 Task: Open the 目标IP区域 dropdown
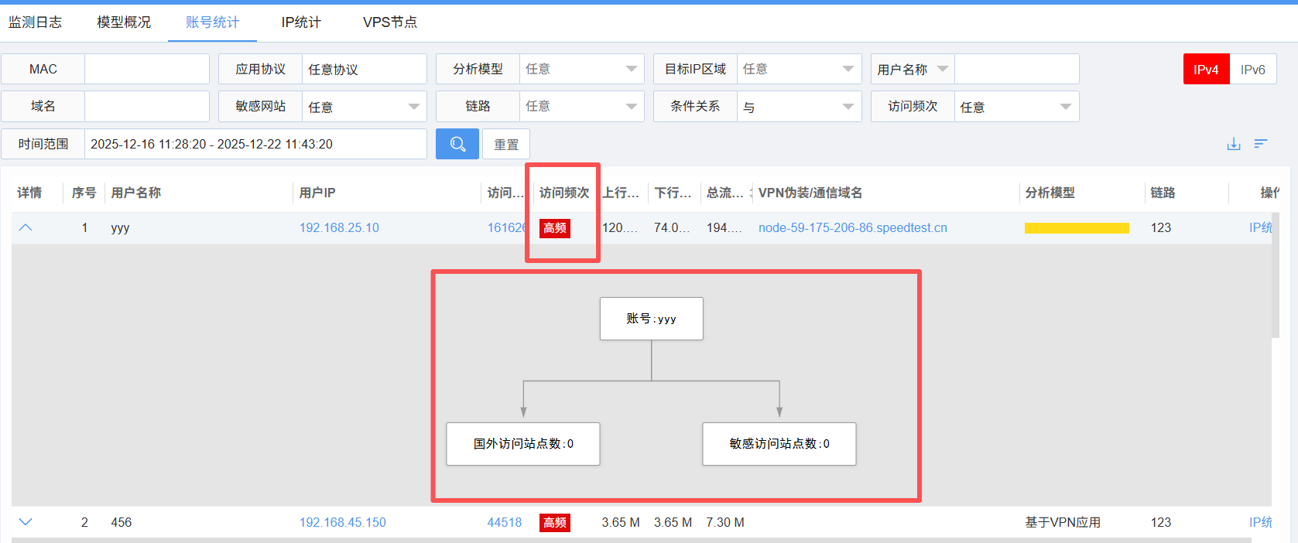[799, 69]
